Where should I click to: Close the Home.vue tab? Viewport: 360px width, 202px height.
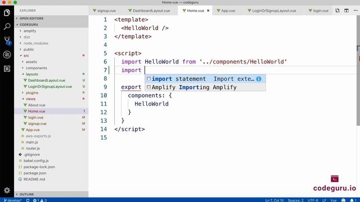point(208,11)
